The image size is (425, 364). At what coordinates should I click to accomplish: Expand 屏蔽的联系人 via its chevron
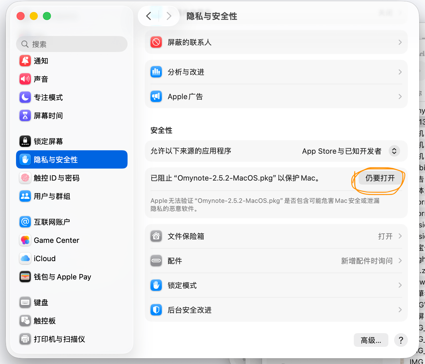[400, 42]
